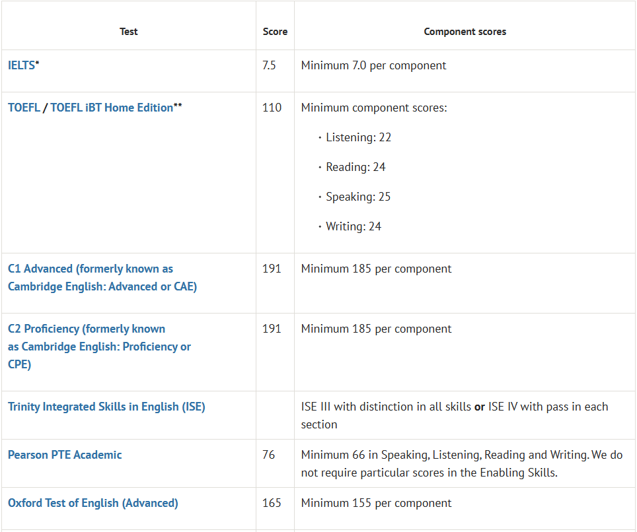Click the TOEFL link before the slash

click(x=24, y=108)
